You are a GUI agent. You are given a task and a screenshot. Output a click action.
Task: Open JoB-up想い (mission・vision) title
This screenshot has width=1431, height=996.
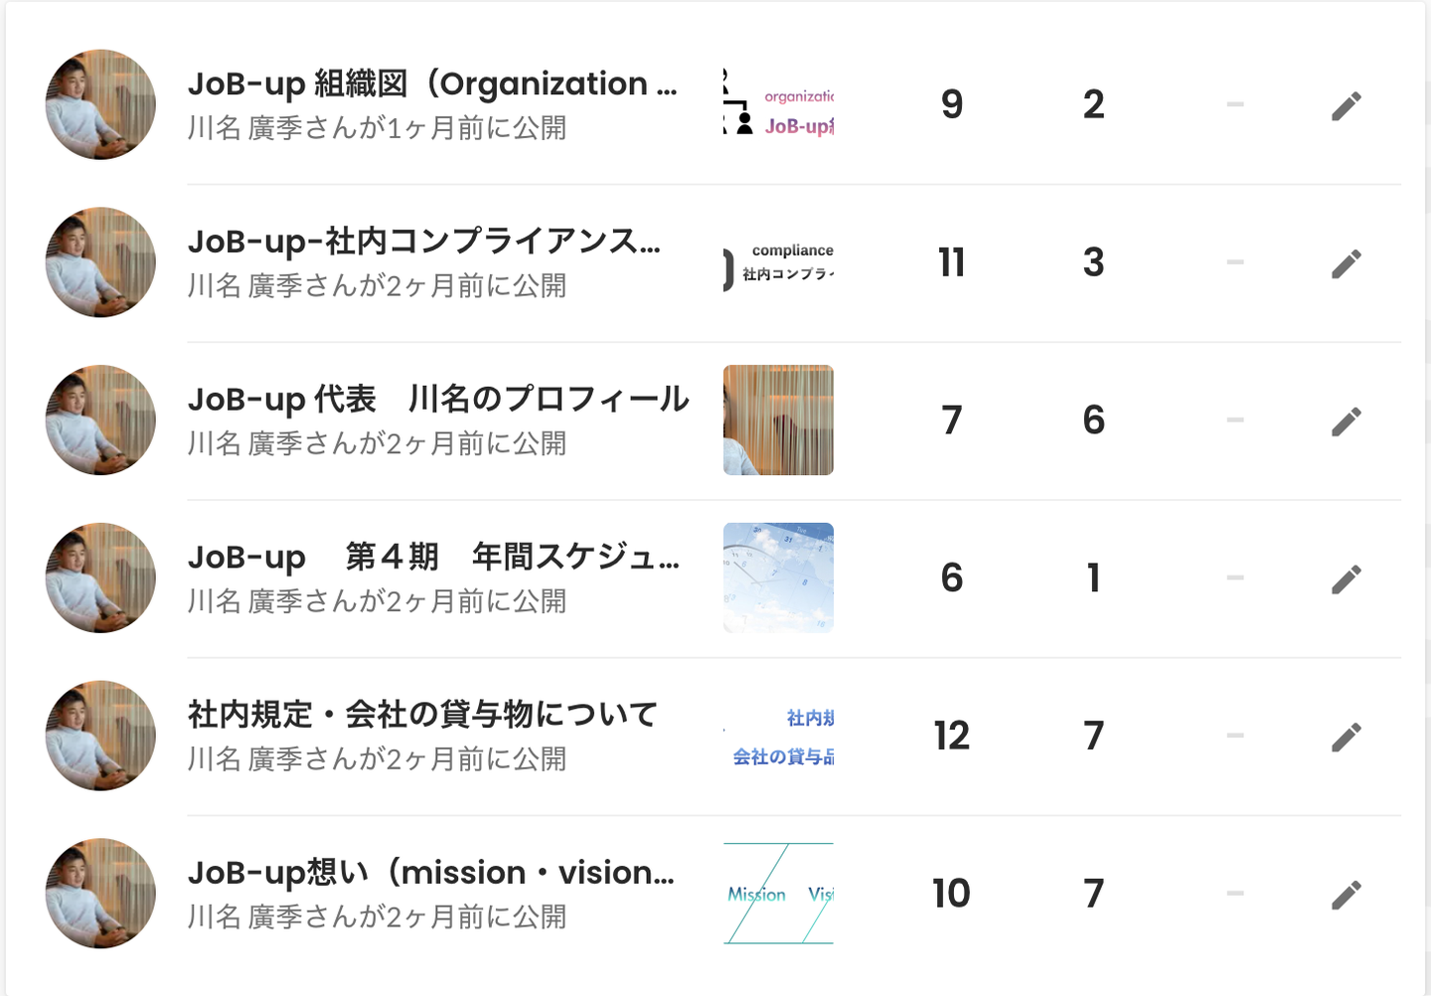pos(431,873)
